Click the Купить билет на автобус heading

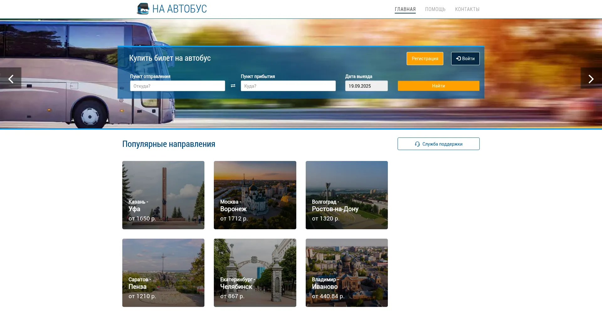(x=170, y=58)
